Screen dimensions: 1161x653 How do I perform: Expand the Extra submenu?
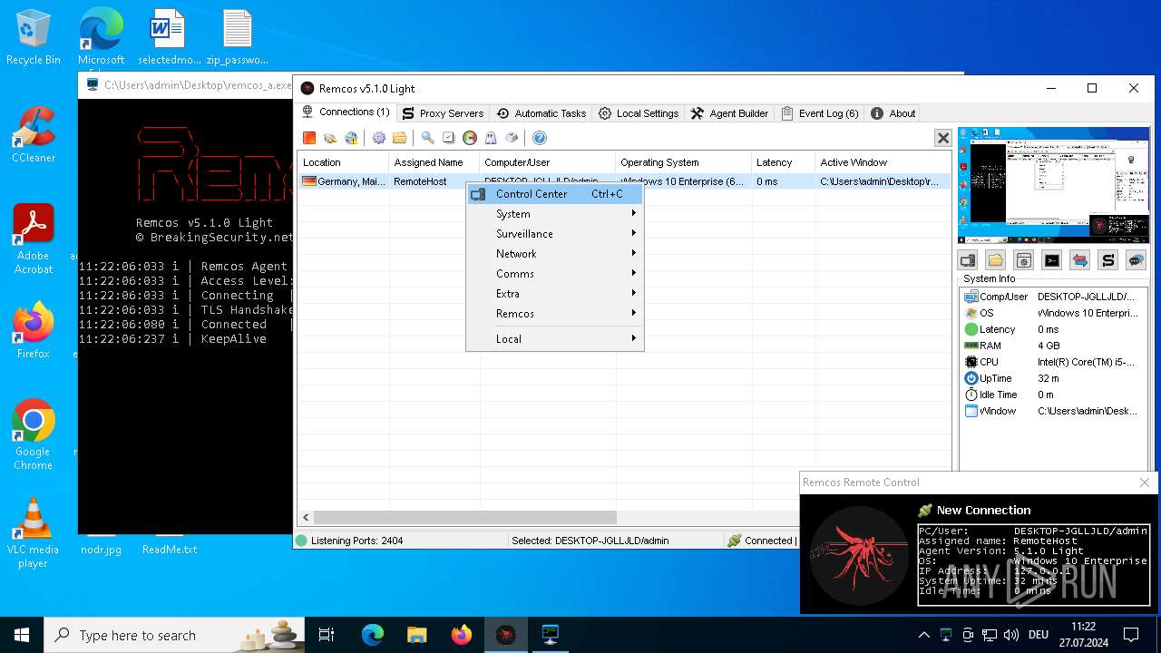click(x=554, y=294)
